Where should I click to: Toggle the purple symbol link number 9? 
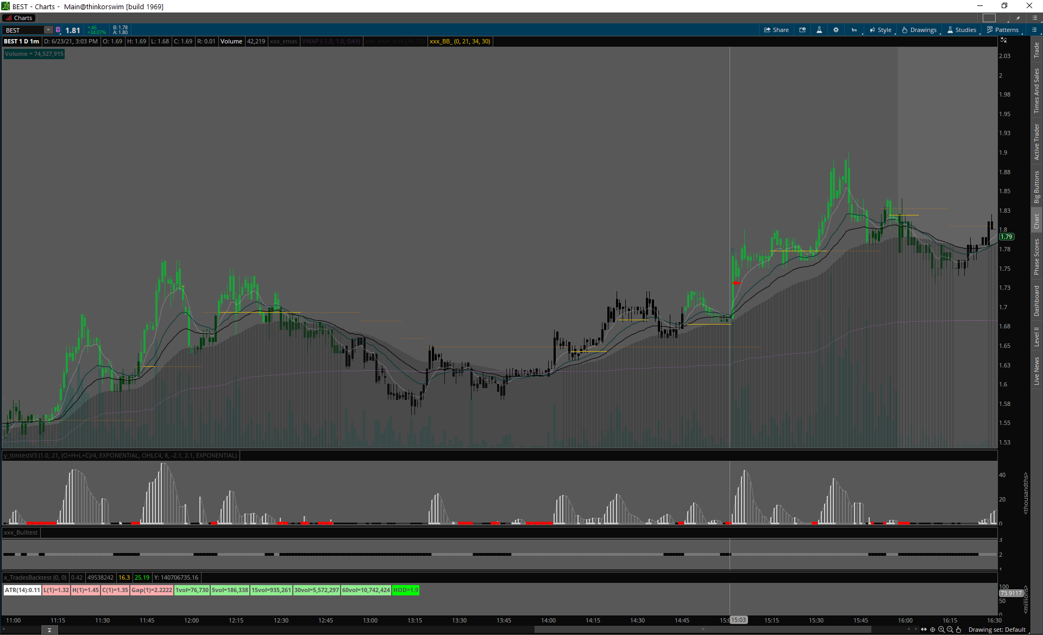tap(58, 30)
